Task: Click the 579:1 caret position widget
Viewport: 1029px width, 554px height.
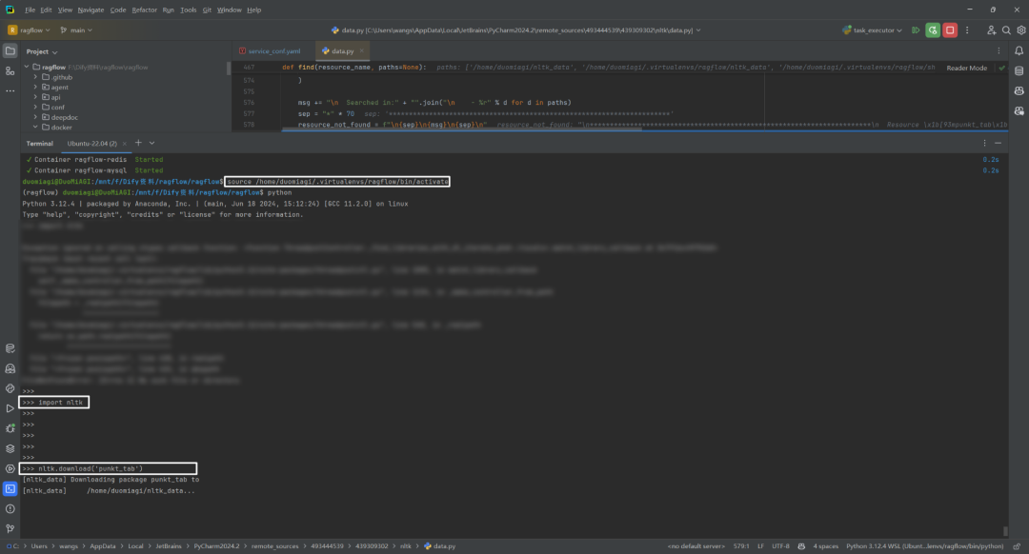Action: (x=741, y=546)
